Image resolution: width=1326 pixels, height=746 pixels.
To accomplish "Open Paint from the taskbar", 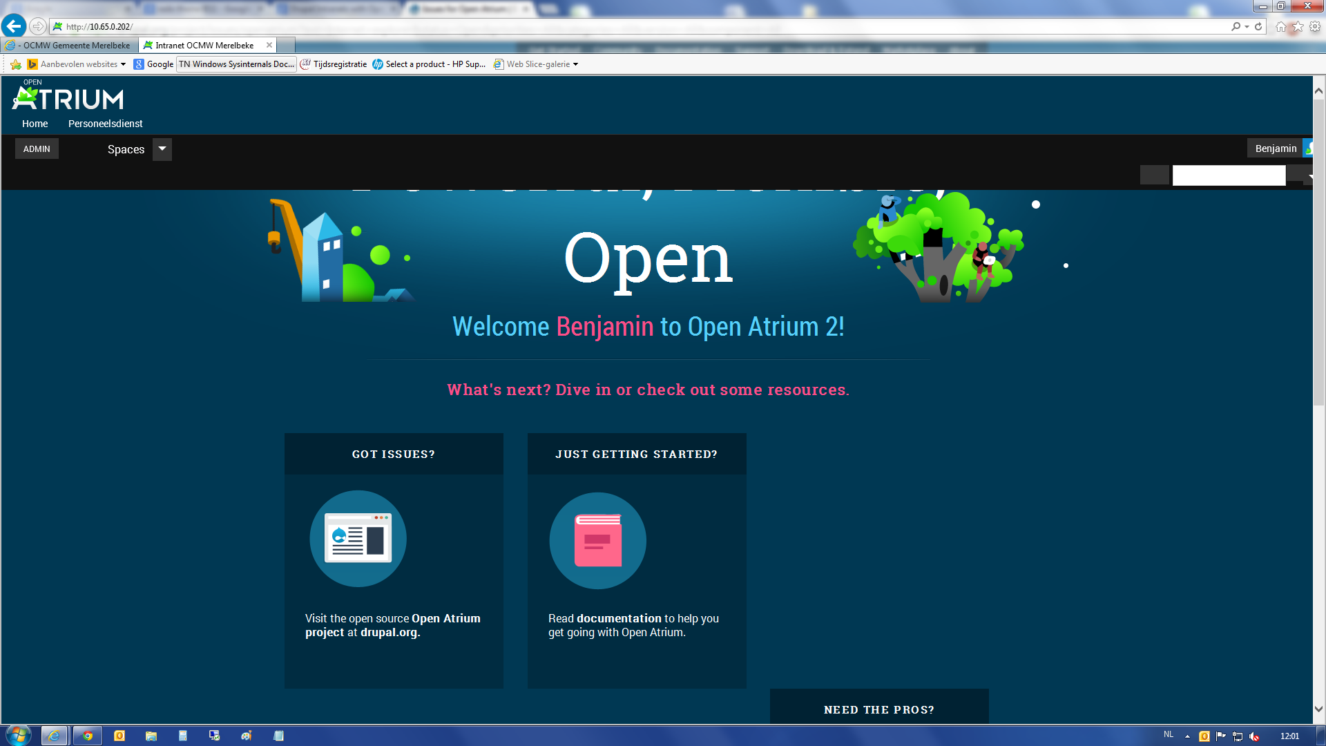I will coord(246,734).
